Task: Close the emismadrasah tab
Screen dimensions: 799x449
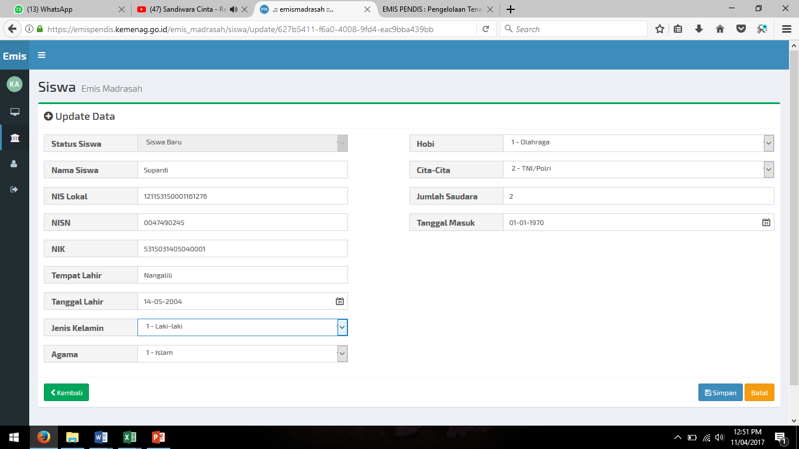Action: (367, 9)
